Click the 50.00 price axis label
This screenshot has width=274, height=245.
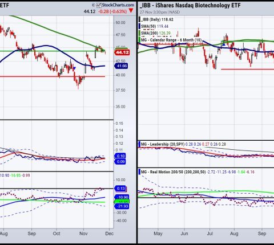[120, 23]
